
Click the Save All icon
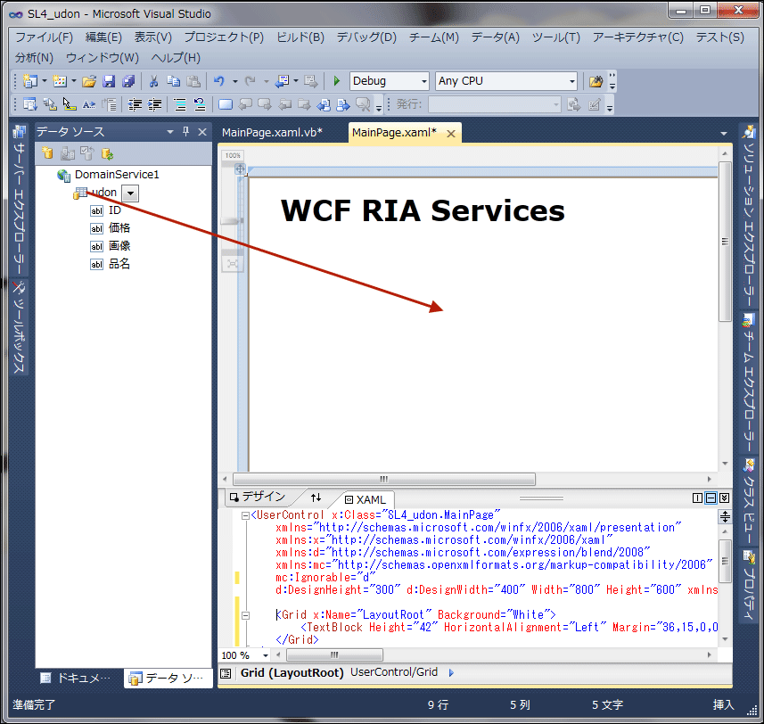(x=128, y=81)
